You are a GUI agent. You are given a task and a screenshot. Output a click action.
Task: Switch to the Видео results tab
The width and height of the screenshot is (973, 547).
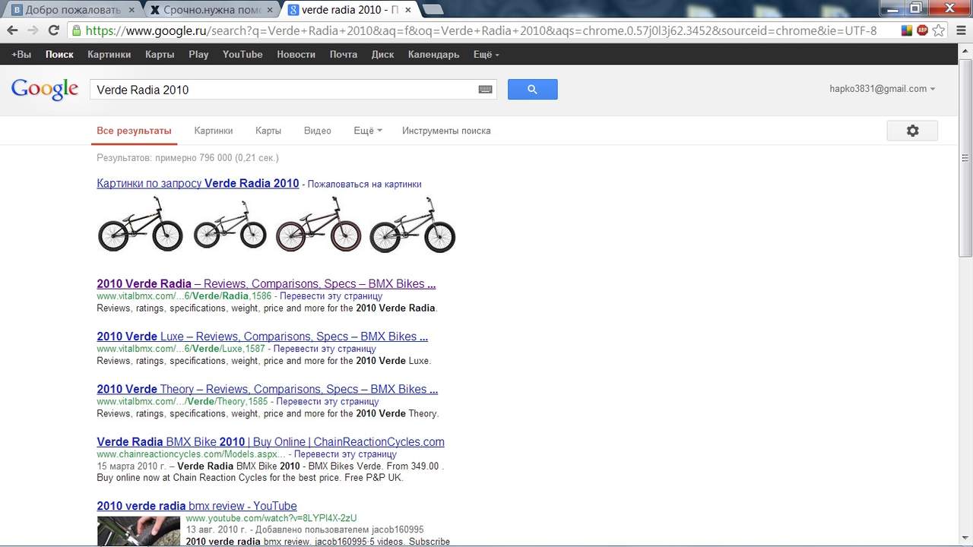pos(317,131)
